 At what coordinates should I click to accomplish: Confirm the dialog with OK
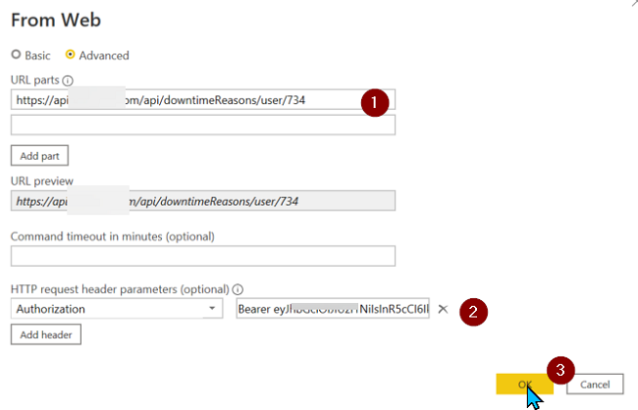point(525,384)
